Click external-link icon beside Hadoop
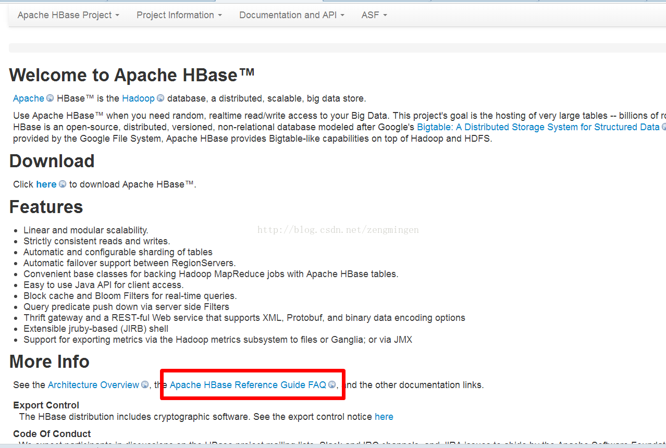The height and width of the screenshot is (448, 666). coord(161,98)
